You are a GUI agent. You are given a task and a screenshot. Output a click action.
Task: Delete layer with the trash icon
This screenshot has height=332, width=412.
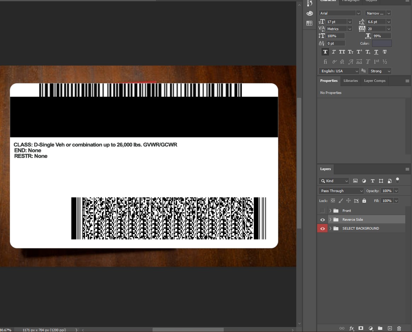399,328
